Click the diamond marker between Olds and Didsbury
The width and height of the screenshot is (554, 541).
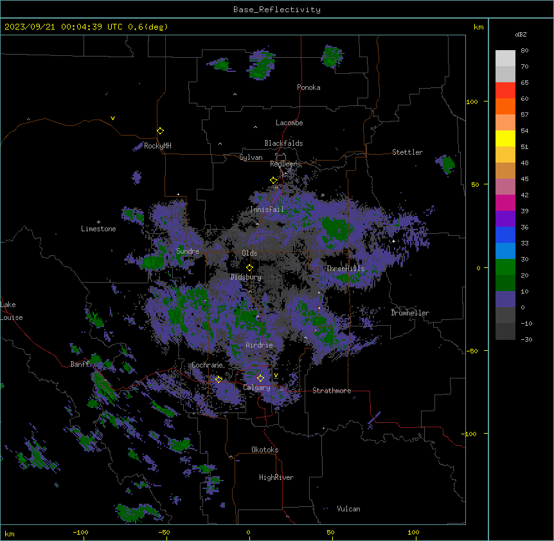click(x=249, y=267)
